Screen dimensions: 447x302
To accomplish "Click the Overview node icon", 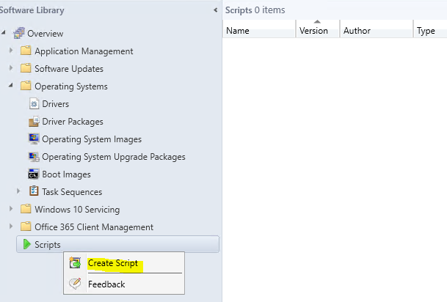I will tap(19, 33).
